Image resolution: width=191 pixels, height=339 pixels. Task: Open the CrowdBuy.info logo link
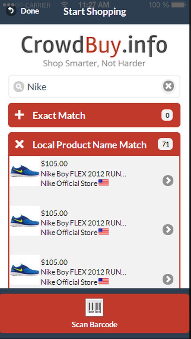94,46
